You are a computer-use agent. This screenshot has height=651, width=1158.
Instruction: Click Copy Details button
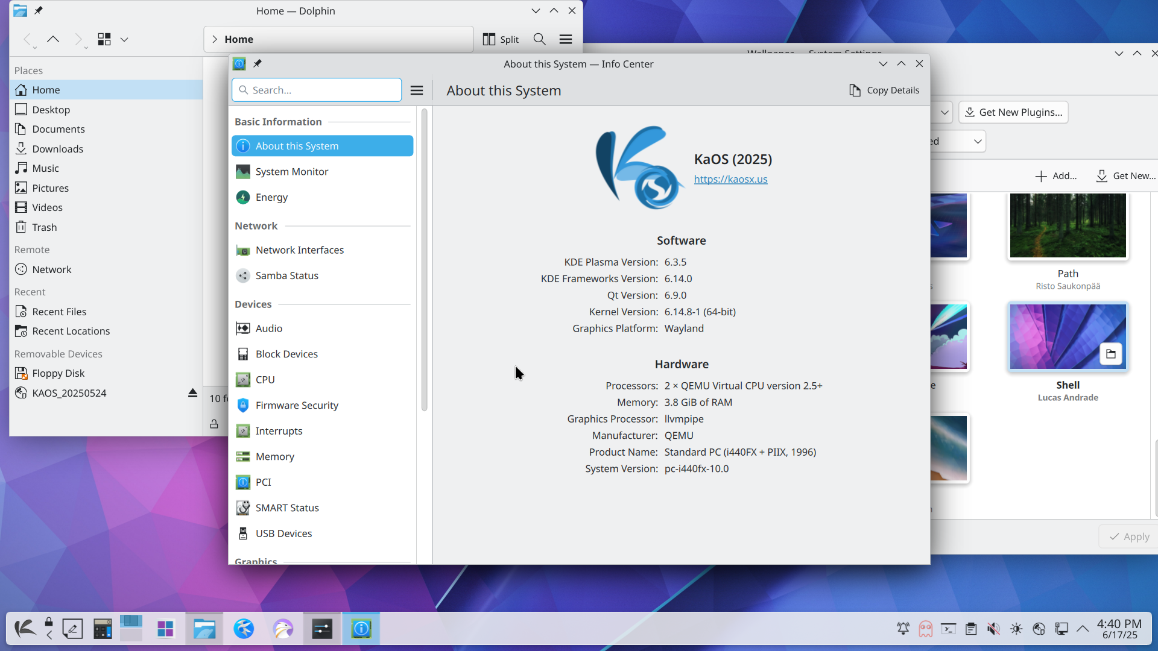pos(884,90)
